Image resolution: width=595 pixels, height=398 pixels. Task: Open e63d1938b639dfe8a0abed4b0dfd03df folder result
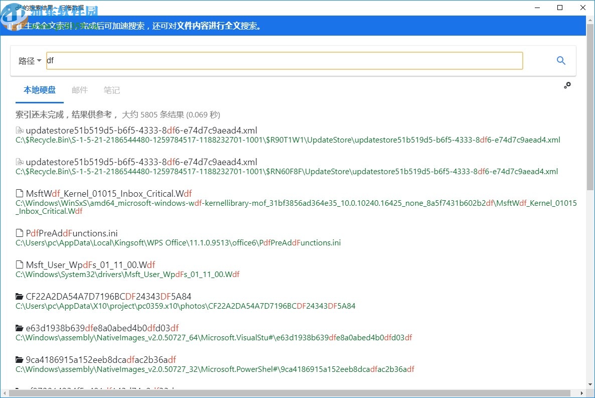point(102,328)
